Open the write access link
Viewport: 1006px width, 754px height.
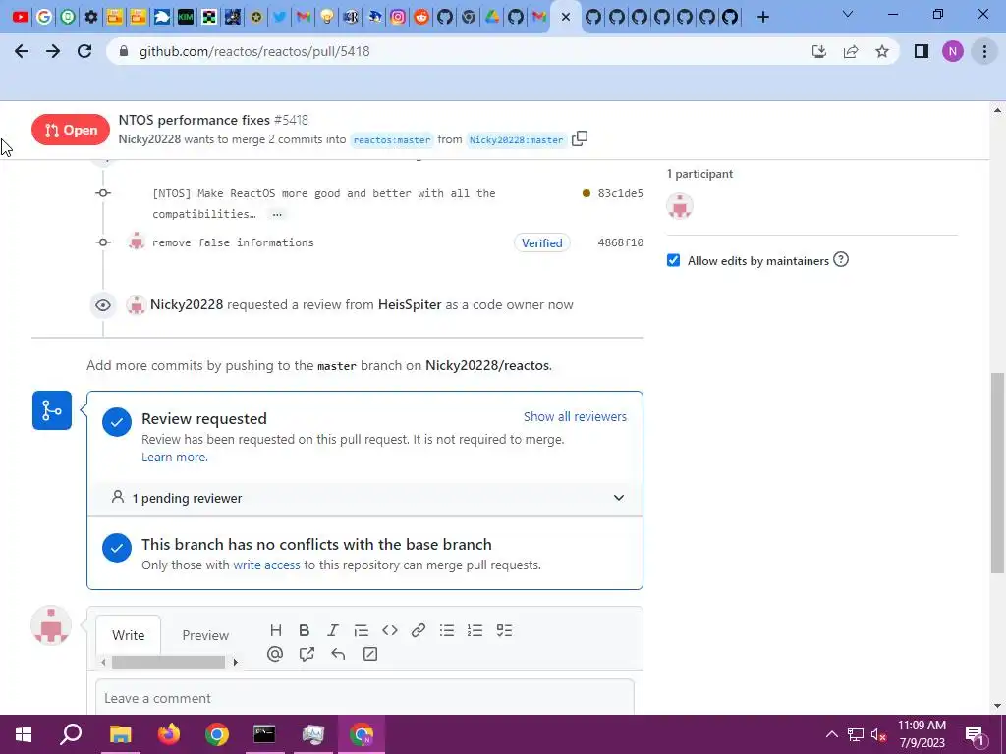point(266,565)
